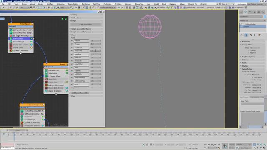Select the Linear spline path radio

coord(245,75)
